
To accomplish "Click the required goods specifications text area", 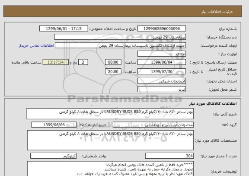I will 110,140.
